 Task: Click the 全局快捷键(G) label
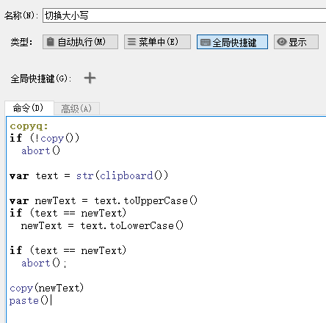coord(41,79)
